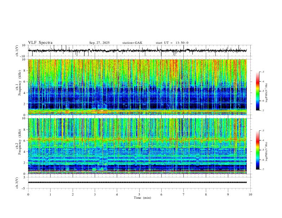282x218 pixels.
Task: Click the '-3' tick on upper colorbar
Action: click(x=263, y=72)
